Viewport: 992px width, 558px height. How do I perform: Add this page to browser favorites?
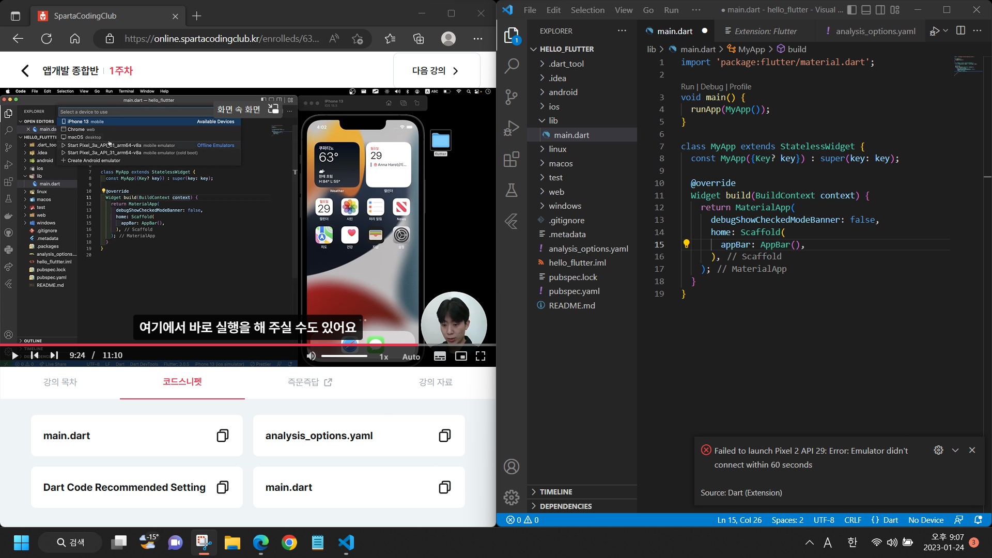pos(358,39)
